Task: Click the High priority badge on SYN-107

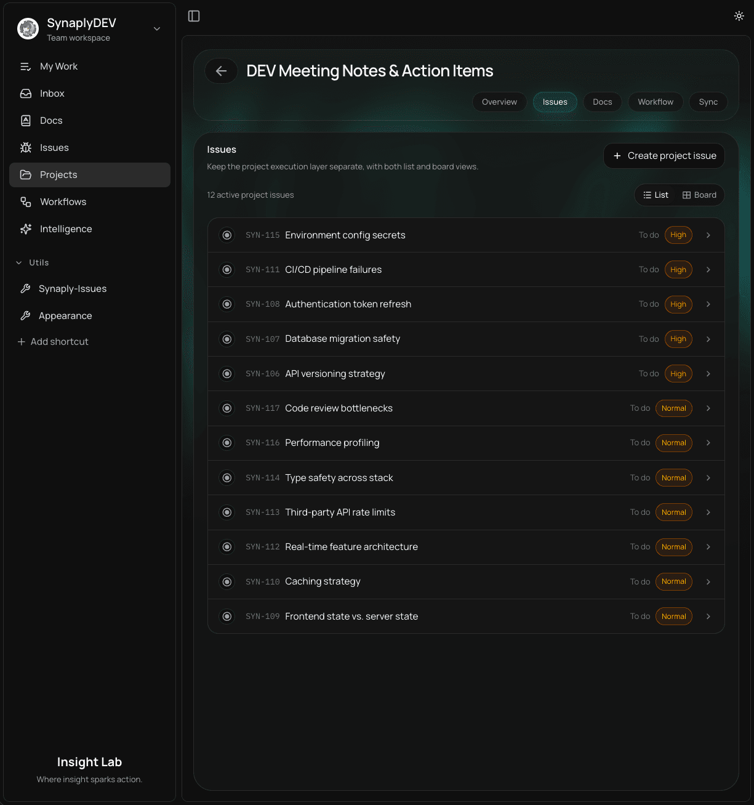Action: point(678,339)
